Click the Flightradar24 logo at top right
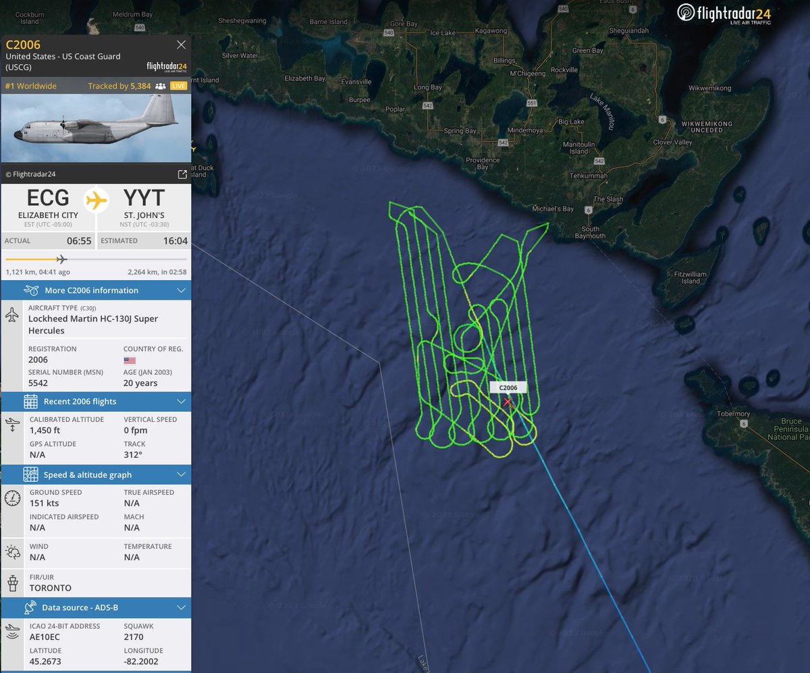810x673 pixels. coord(724,14)
